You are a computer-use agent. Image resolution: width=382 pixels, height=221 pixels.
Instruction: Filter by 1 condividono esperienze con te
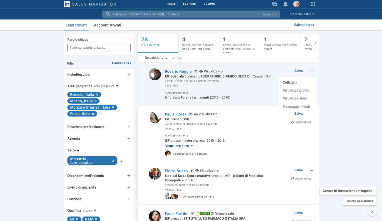(x=280, y=43)
